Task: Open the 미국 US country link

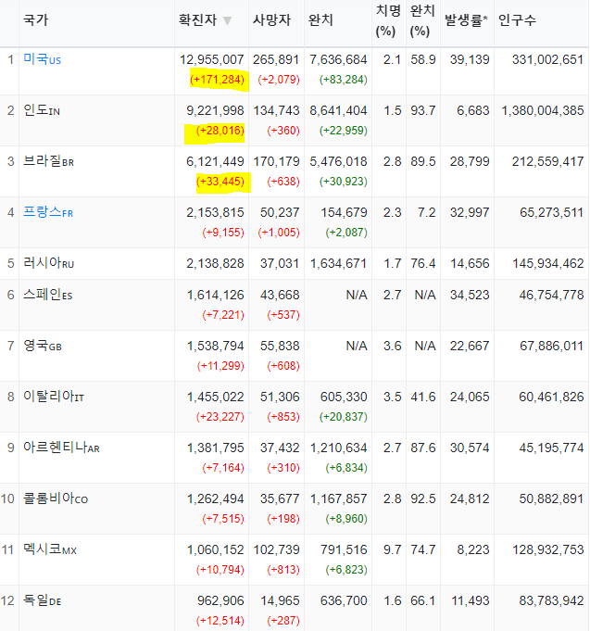Action: click(x=43, y=59)
